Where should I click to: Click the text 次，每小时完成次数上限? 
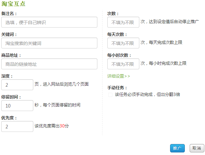pos(163,63)
